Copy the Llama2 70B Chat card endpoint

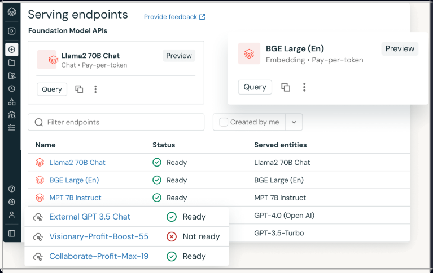coord(79,89)
